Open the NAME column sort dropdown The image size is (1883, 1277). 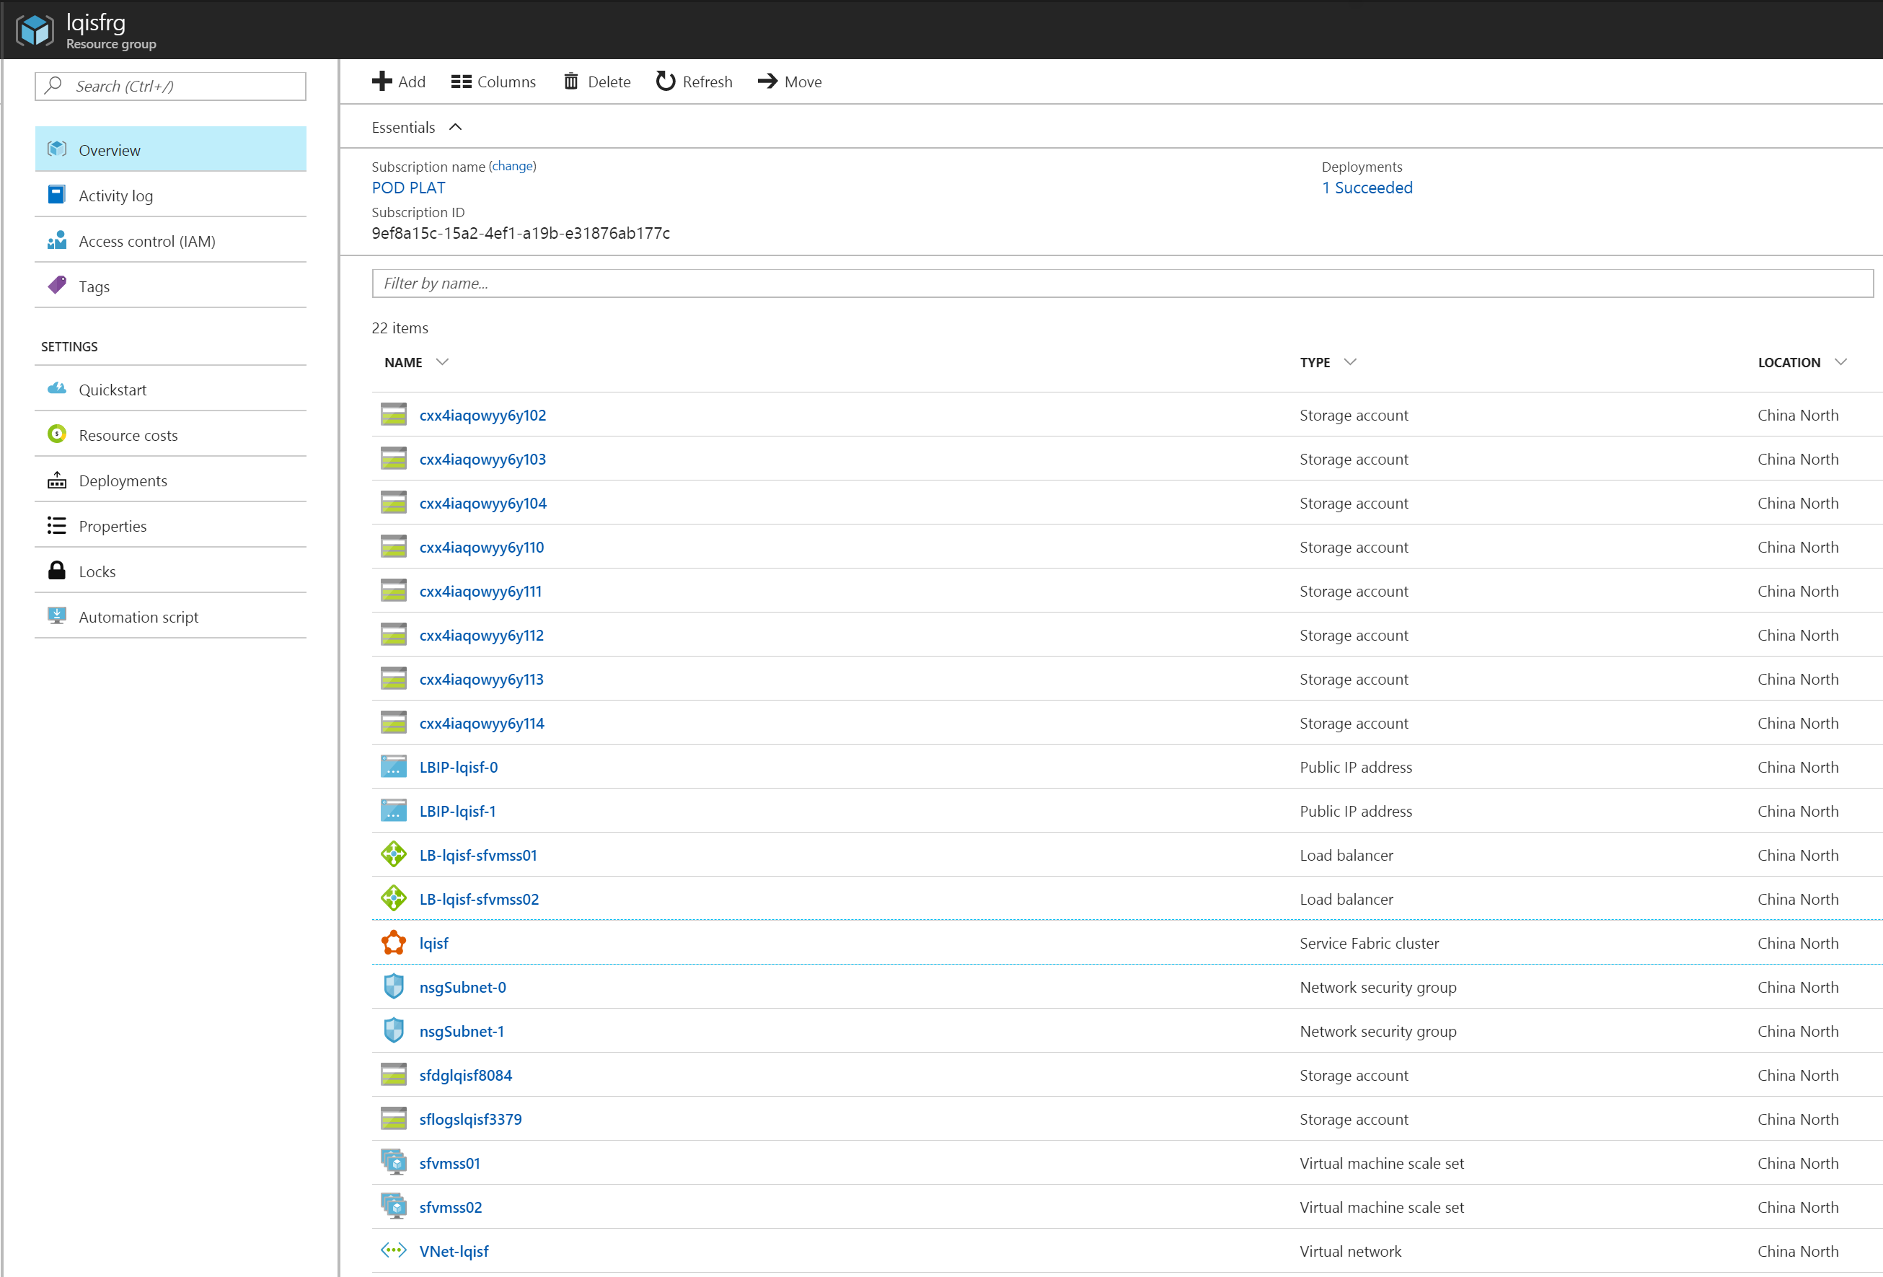pyautogui.click(x=441, y=361)
